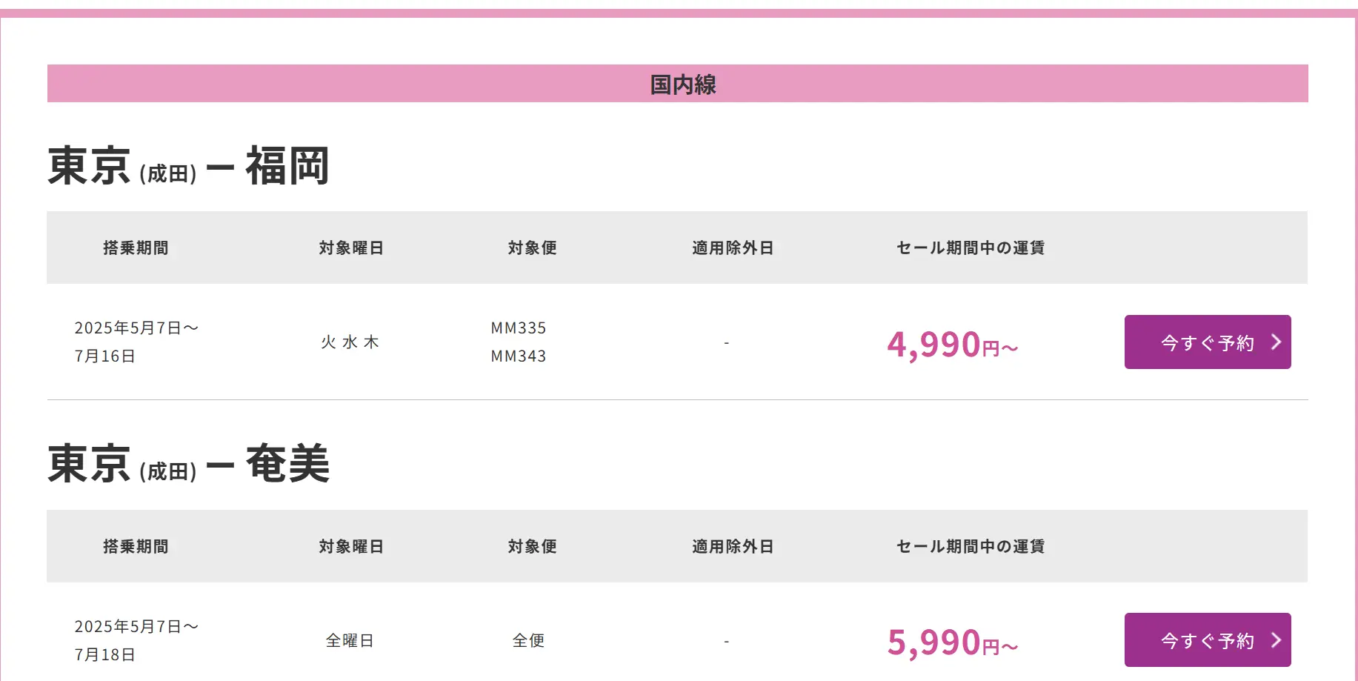Click the セール期間中の運賃 header in the Amami table
The width and height of the screenshot is (1358, 681).
pyautogui.click(x=970, y=546)
